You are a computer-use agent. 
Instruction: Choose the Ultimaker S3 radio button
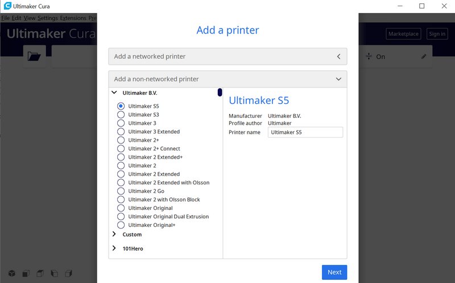click(121, 115)
